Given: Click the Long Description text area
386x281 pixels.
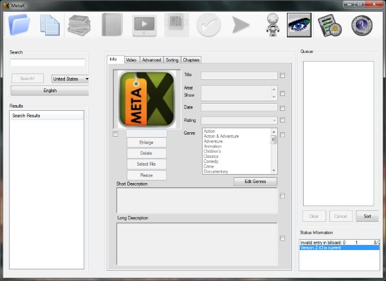Looking at the screenshot, I should 197,244.
